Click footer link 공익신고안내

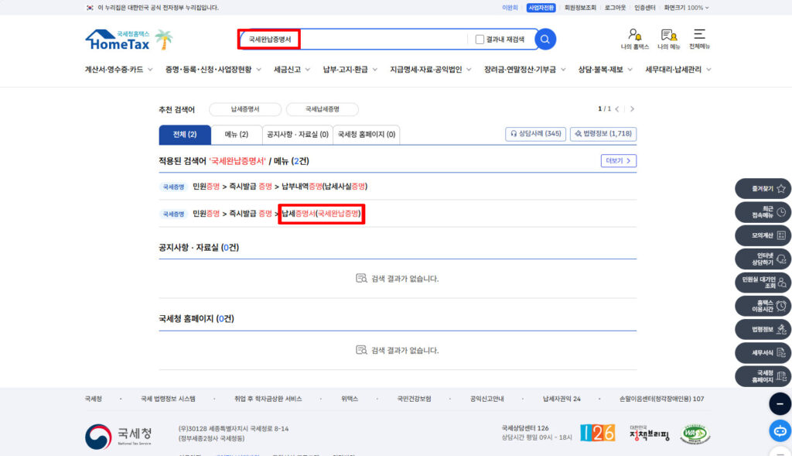pos(486,399)
